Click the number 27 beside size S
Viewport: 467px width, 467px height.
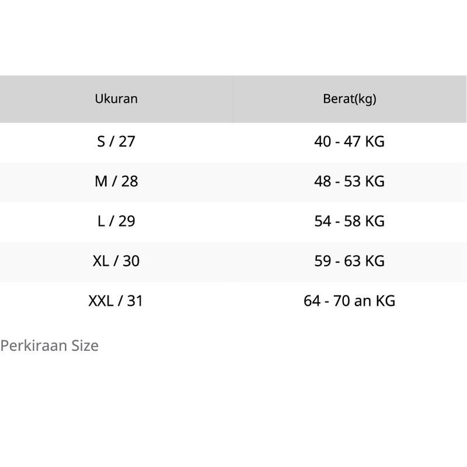[x=127, y=142]
